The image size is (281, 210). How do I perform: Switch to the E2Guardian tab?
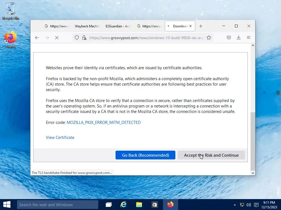coord(118,26)
